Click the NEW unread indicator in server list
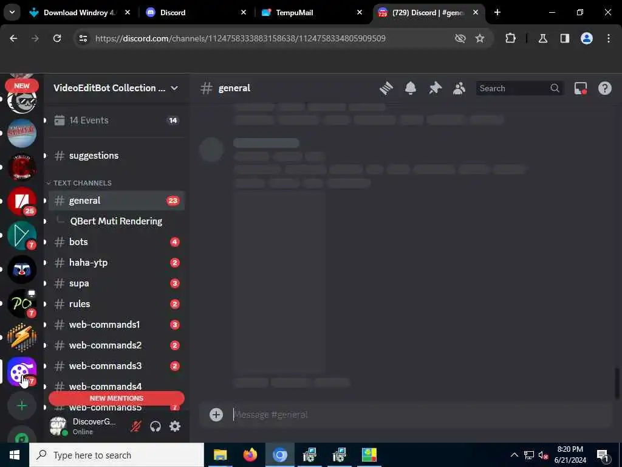The height and width of the screenshot is (467, 622). point(22,85)
